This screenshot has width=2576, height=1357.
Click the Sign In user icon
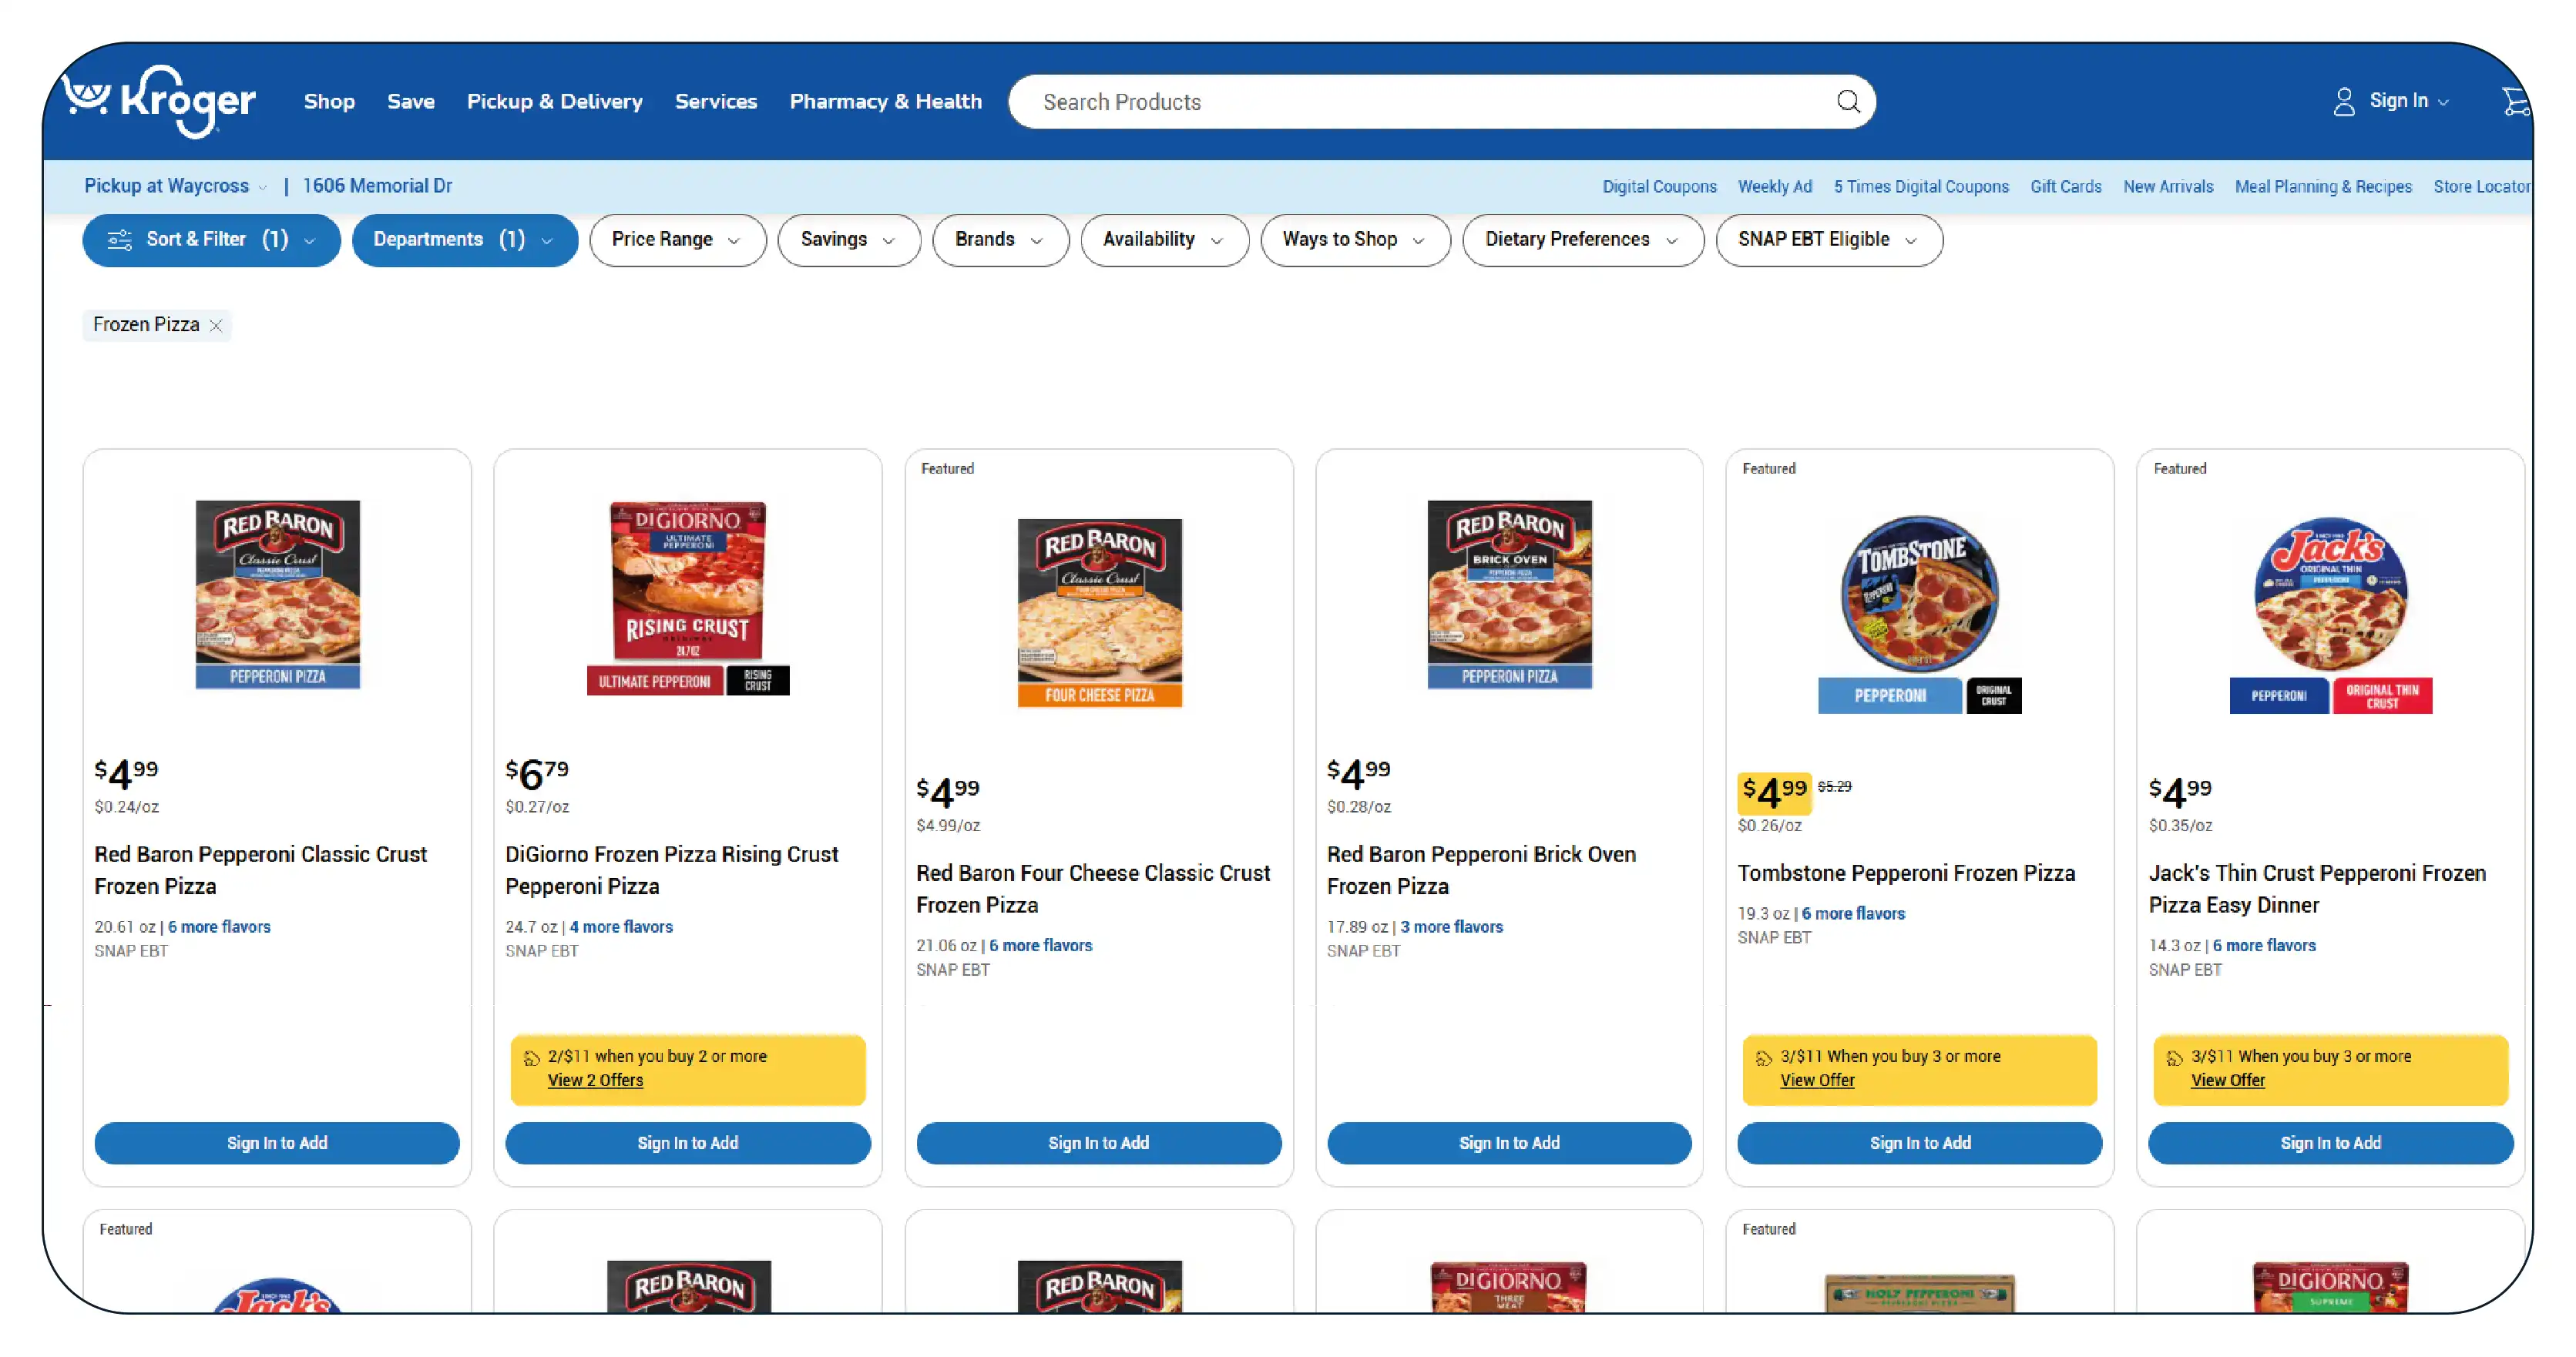[x=2343, y=102]
